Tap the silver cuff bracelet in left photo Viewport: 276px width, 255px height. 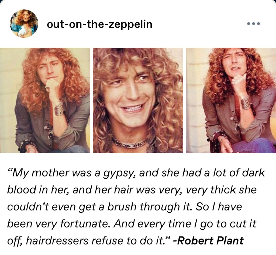pos(59,108)
